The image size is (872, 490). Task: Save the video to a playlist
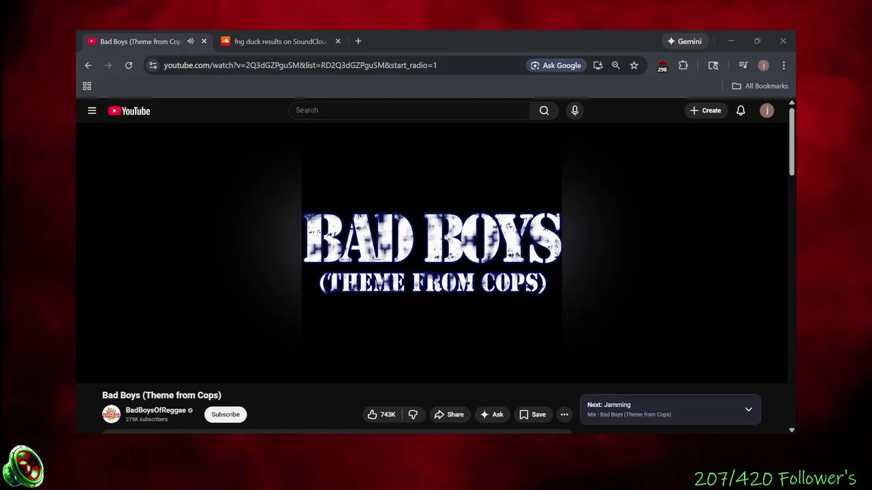pyautogui.click(x=533, y=414)
